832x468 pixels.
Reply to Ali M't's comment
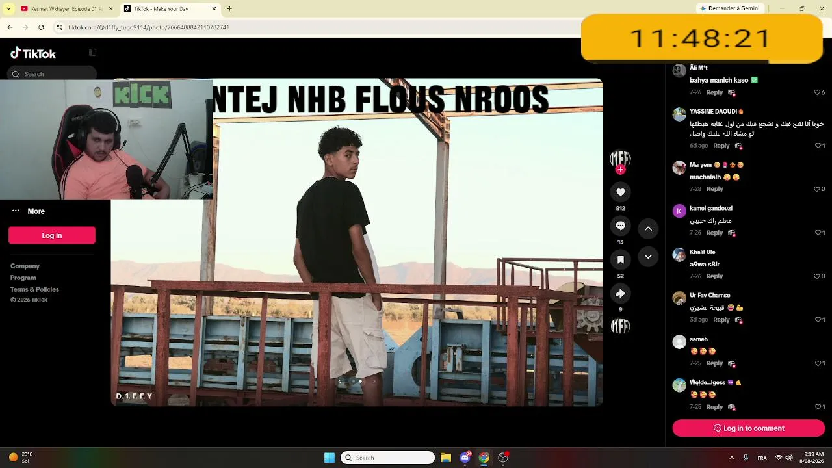point(714,92)
